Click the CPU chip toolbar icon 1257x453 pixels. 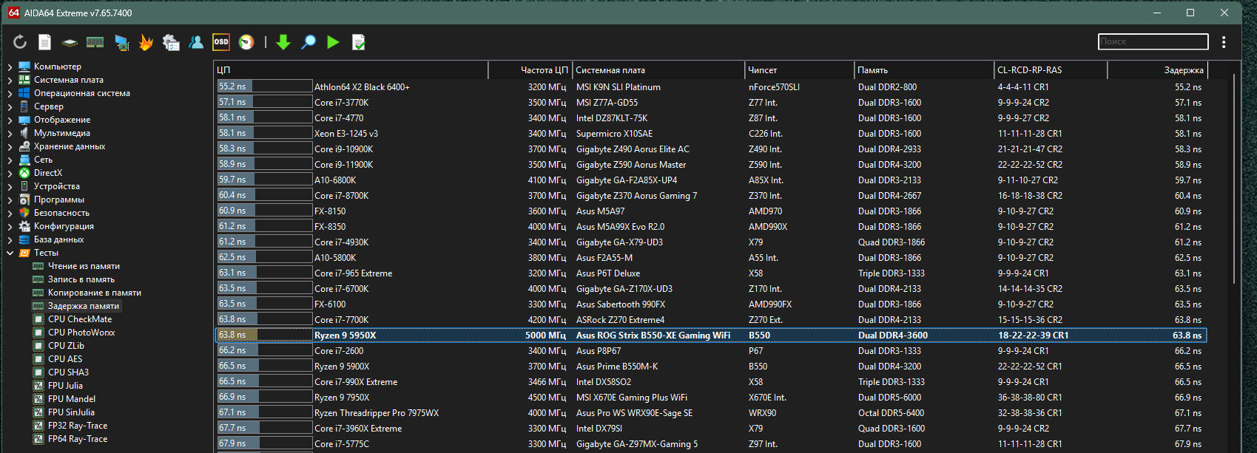[x=70, y=42]
